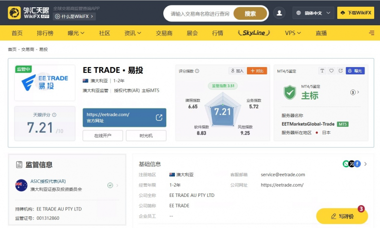Expand the 曝光 navigation dropdown
This screenshot has height=228, width=380.
(x=76, y=33)
